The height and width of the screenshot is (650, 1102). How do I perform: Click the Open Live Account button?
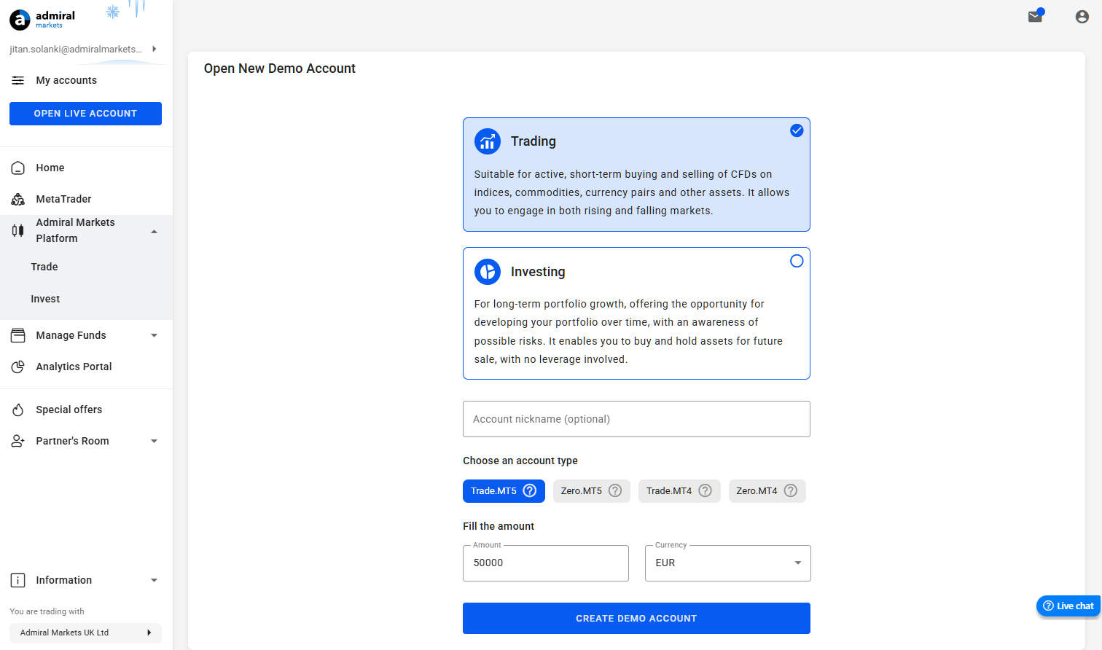85,114
